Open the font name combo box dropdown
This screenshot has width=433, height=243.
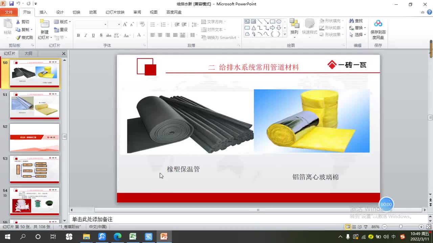(105, 24)
